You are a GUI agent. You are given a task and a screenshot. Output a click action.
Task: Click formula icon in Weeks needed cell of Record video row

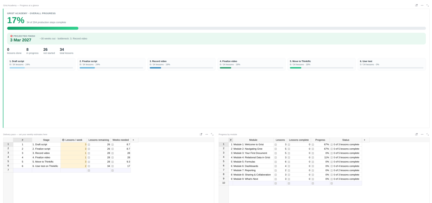113,153
